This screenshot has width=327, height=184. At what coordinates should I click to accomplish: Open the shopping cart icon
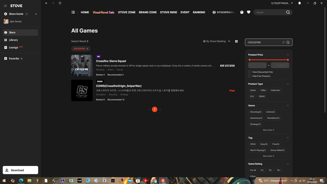242,12
